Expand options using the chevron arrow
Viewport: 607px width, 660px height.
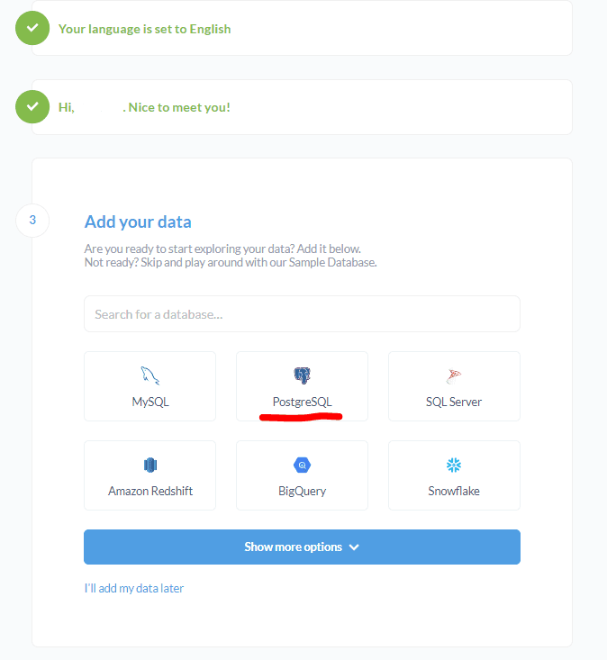(x=354, y=547)
